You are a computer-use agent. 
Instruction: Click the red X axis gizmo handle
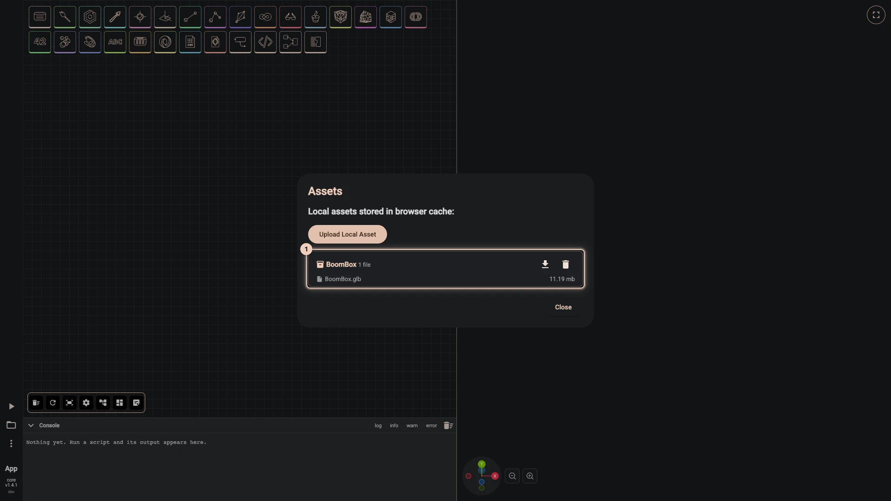[x=495, y=476]
